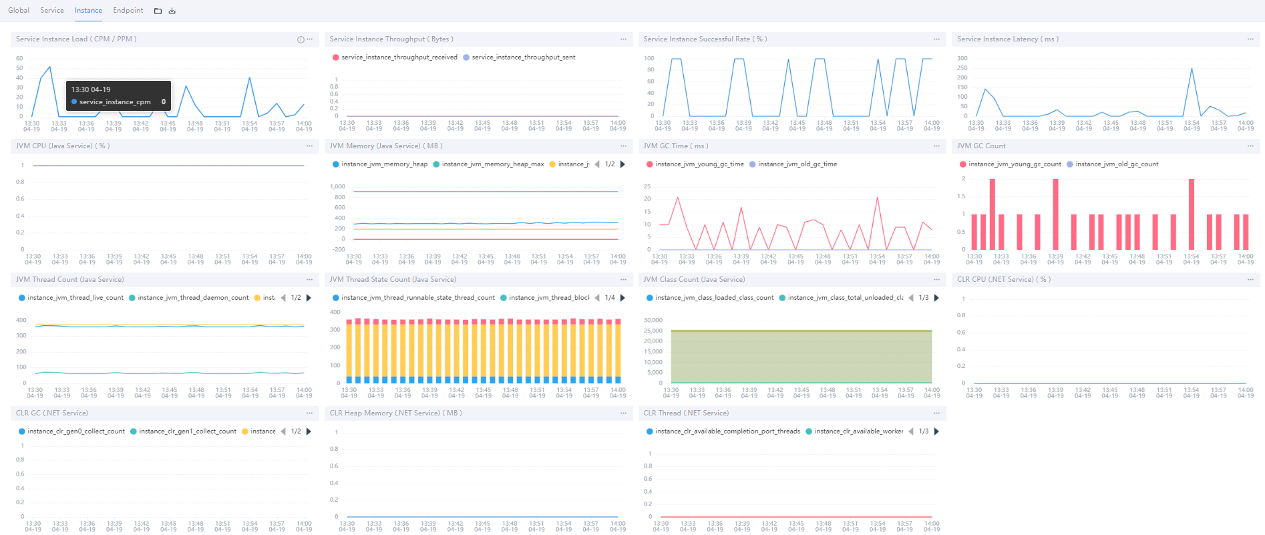This screenshot has height=535, width=1265.
Task: Go to previous legend page in JVM Thread Count
Action: [x=283, y=298]
